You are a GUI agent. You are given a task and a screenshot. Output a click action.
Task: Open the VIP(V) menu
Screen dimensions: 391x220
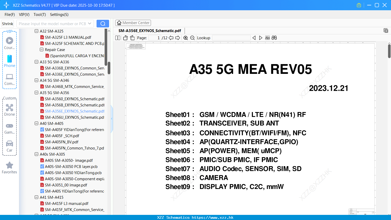pos(24,14)
